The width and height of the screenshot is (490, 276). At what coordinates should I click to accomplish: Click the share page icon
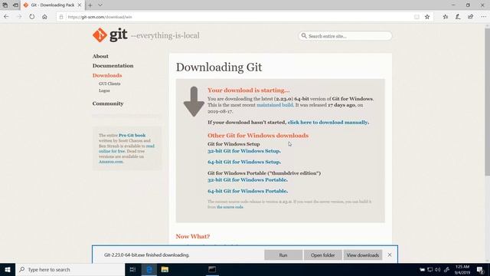point(470,17)
